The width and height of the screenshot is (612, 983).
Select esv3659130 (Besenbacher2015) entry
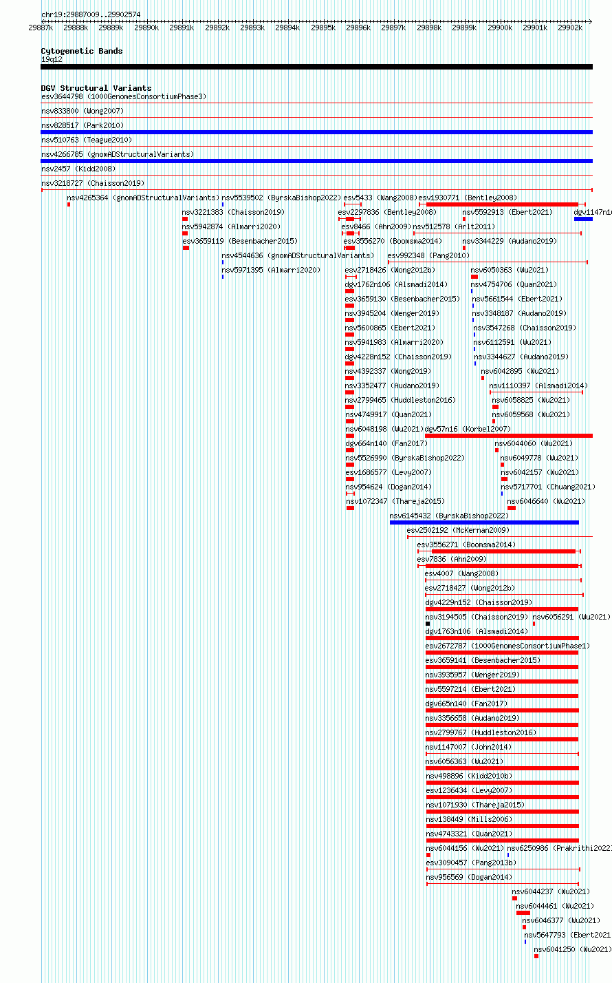point(403,299)
